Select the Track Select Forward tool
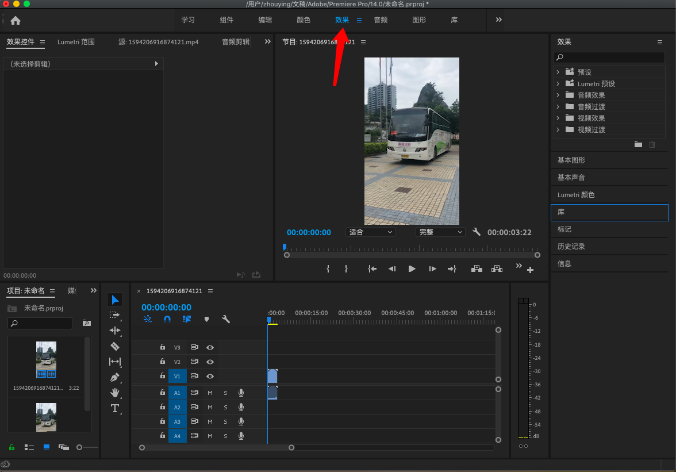Screen dimensions: 676x472 coord(115,315)
